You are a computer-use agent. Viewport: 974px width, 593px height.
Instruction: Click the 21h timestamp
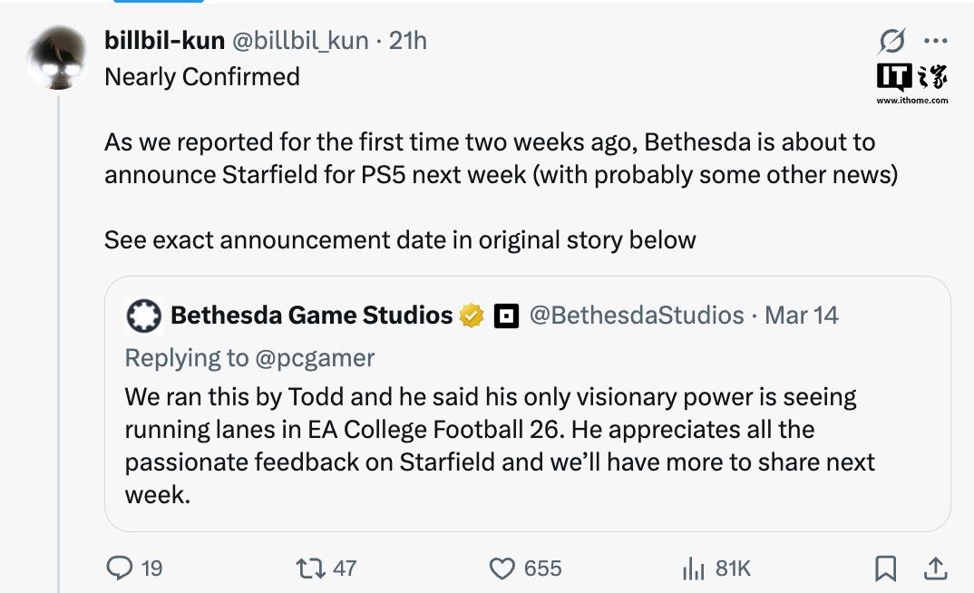point(407,41)
